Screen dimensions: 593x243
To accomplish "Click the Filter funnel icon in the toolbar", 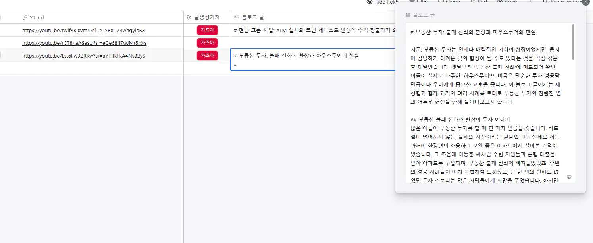I will (x=411, y=2).
